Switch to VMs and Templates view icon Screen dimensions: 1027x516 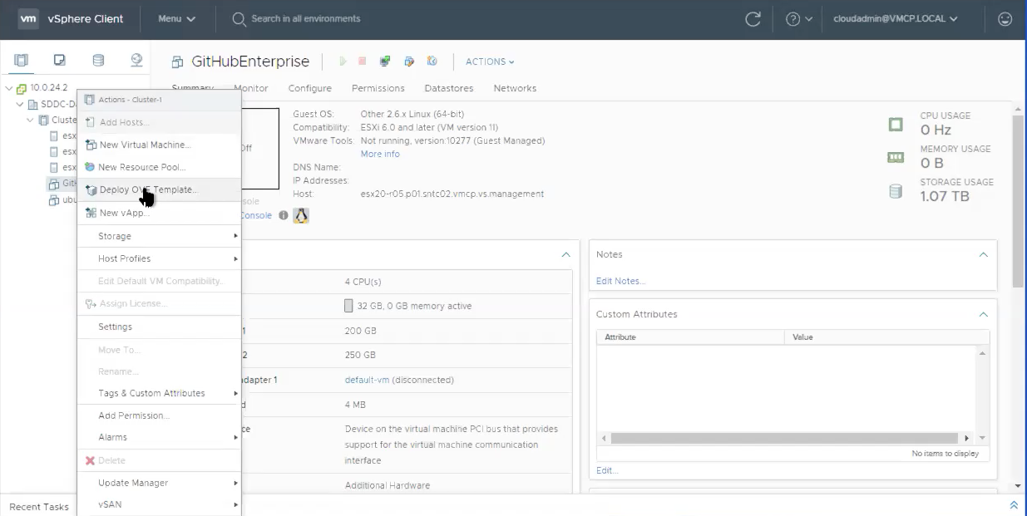pos(60,60)
